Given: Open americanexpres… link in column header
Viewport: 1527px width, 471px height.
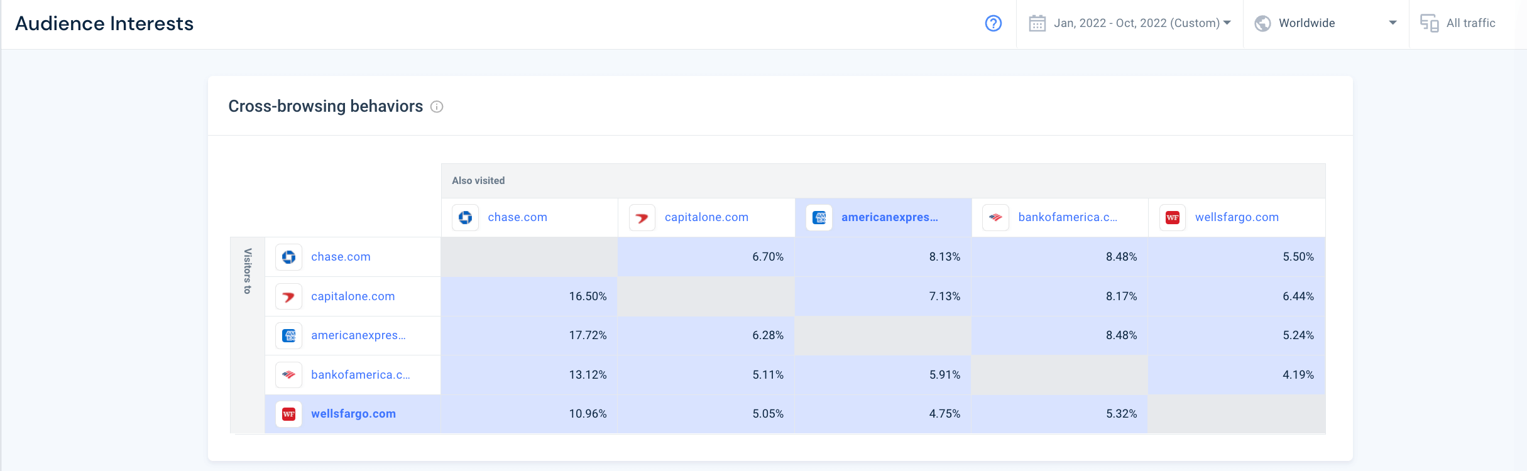Looking at the screenshot, I should tap(890, 217).
